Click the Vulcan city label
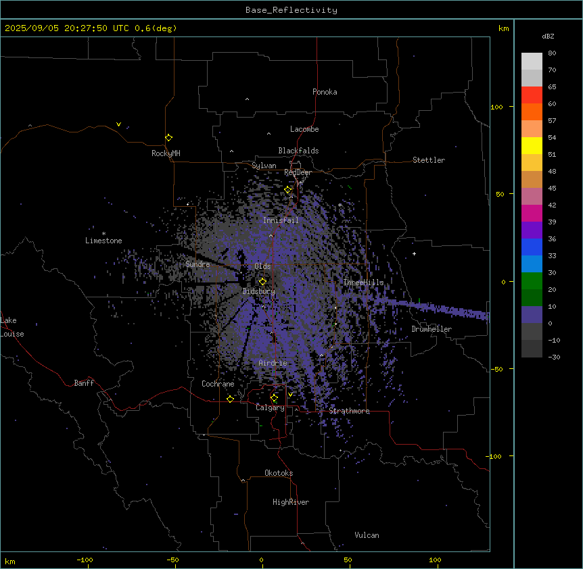Screen dimensions: 583x569 tap(367, 535)
